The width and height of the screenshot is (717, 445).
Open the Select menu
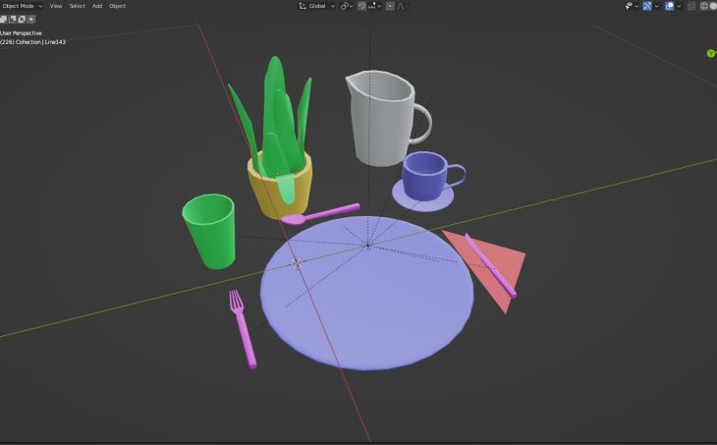77,6
